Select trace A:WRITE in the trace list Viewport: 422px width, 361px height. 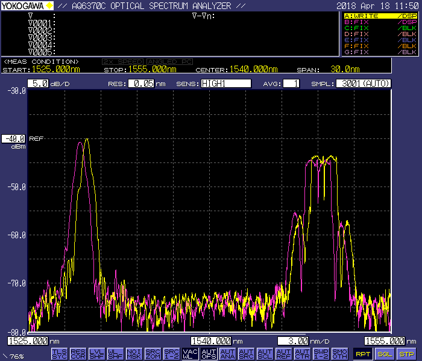coord(380,16)
